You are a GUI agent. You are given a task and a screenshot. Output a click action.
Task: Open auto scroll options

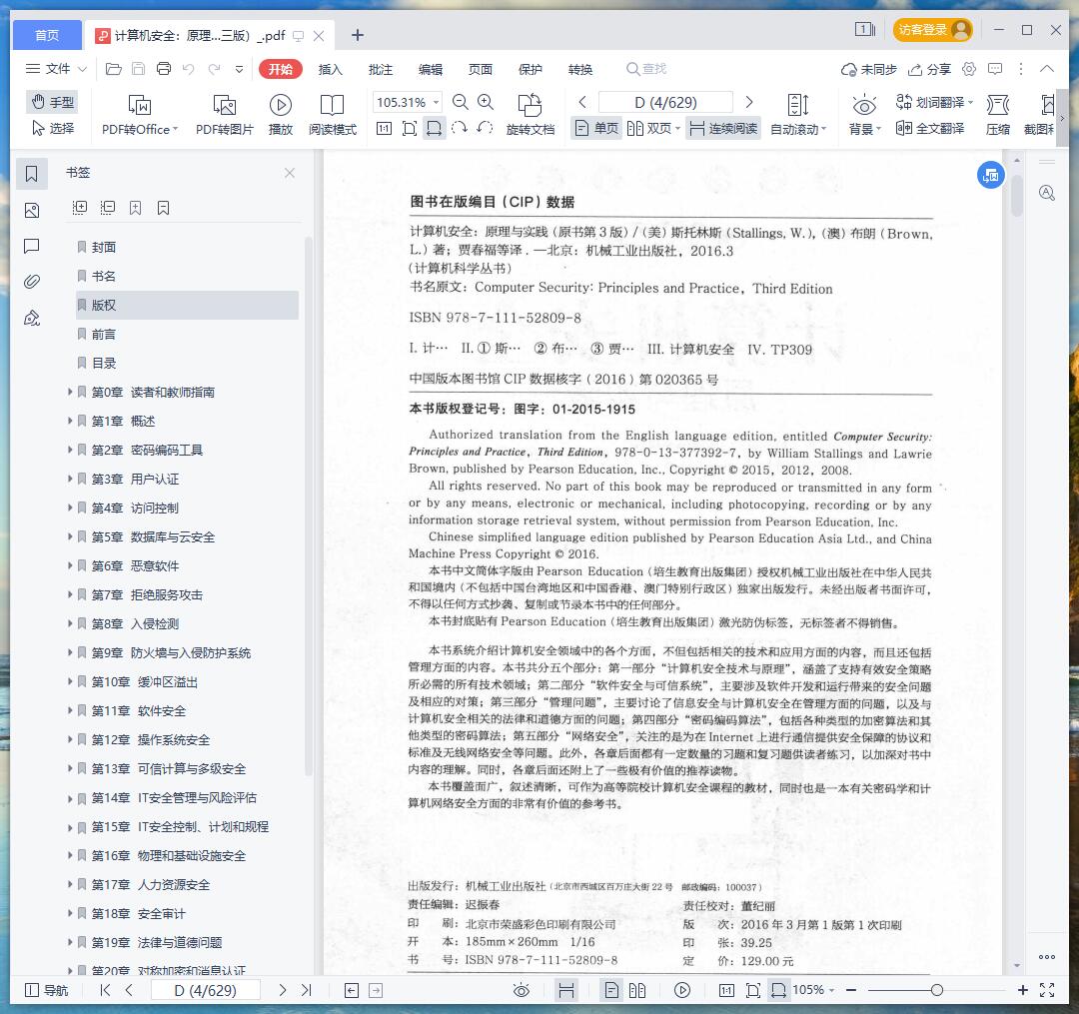[798, 115]
